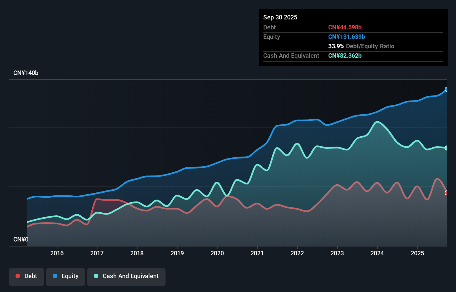The width and height of the screenshot is (456, 292).
Task: Select the Cash endpoint marker on the teal line
Action: click(x=447, y=148)
